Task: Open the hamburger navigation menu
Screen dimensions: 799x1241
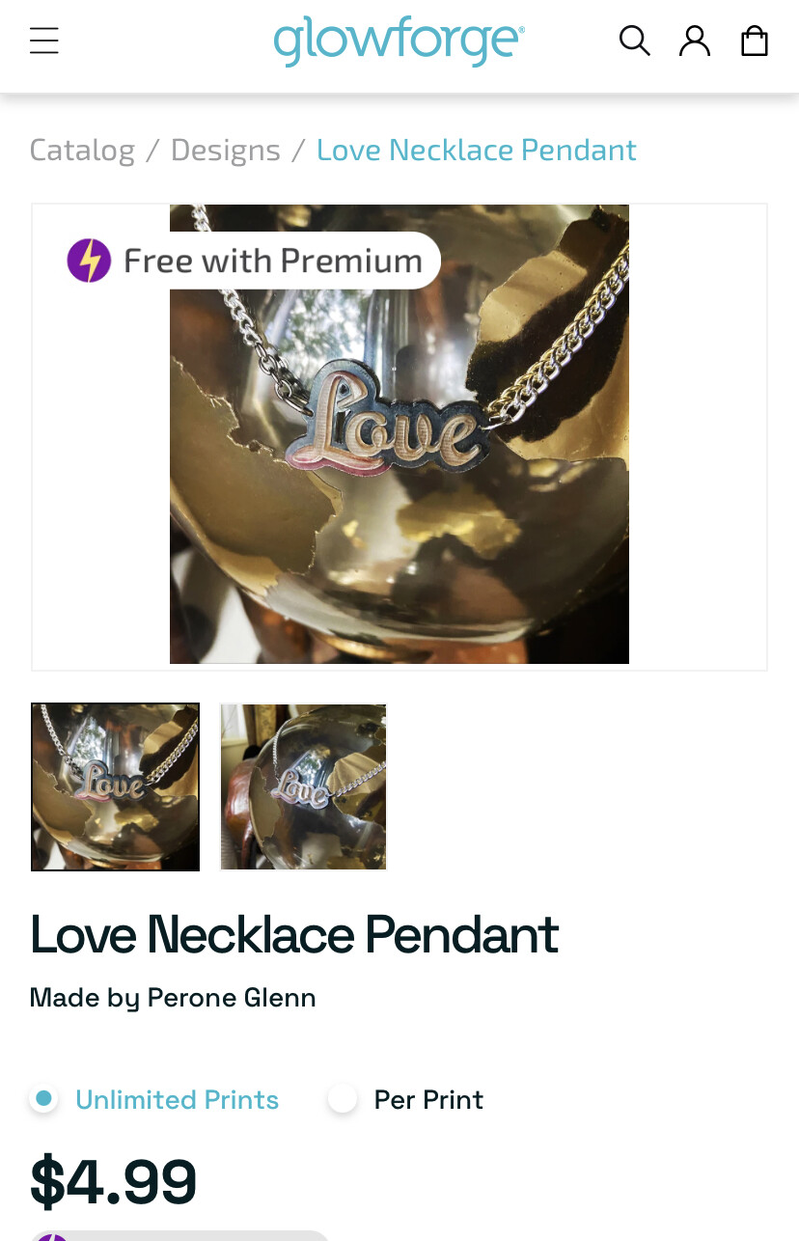Action: pyautogui.click(x=44, y=41)
